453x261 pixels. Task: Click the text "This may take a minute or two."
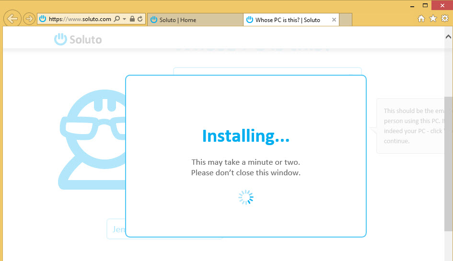[246, 162]
